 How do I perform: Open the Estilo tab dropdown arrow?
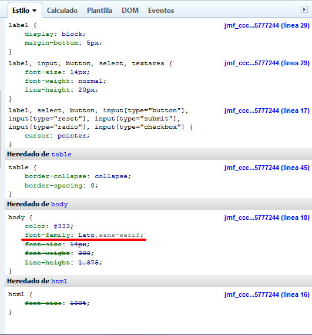tap(35, 11)
